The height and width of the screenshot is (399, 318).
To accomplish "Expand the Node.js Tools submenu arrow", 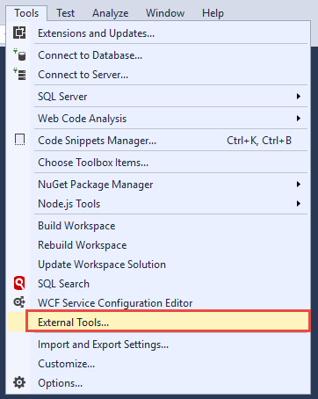I will (299, 204).
